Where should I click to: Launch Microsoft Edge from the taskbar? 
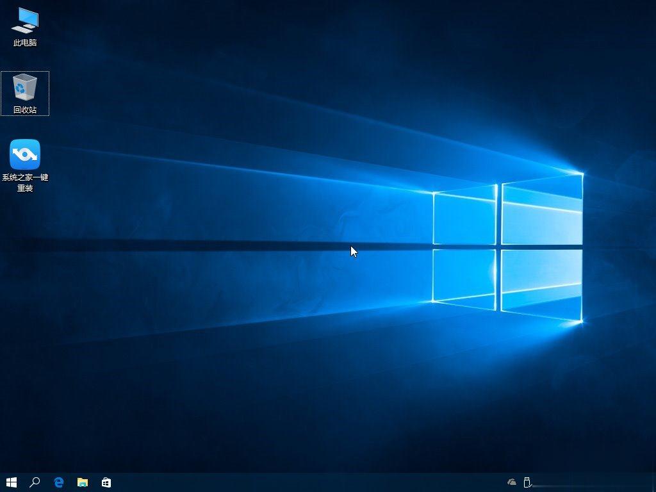pos(59,482)
